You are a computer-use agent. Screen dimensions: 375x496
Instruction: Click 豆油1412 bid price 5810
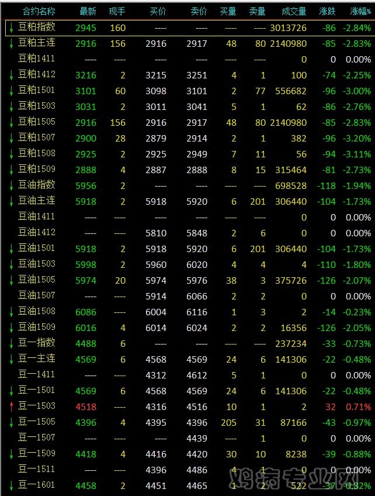[x=156, y=233]
